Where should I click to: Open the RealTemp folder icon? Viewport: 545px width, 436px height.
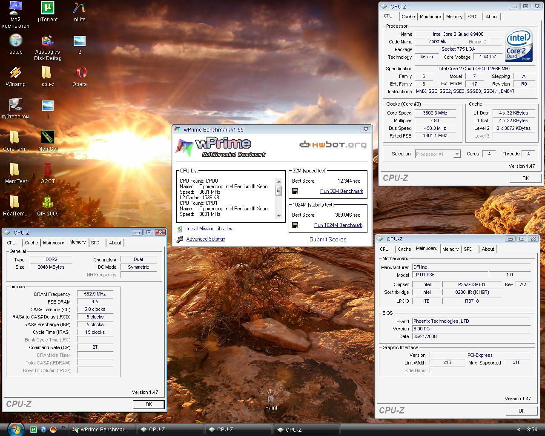click(16, 206)
